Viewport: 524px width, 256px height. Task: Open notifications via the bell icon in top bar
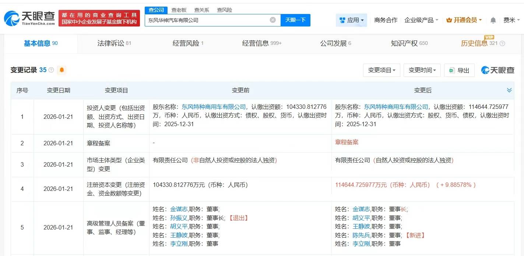pos(493,20)
